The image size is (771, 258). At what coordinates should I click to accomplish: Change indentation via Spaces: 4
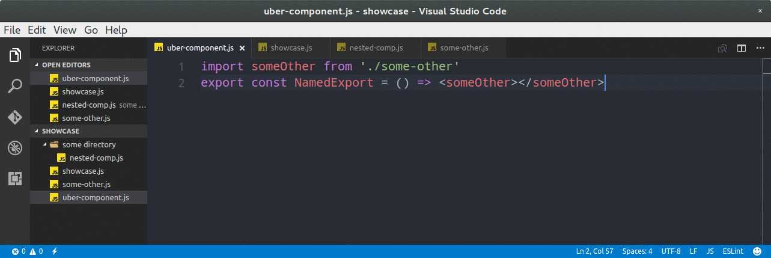pos(637,251)
